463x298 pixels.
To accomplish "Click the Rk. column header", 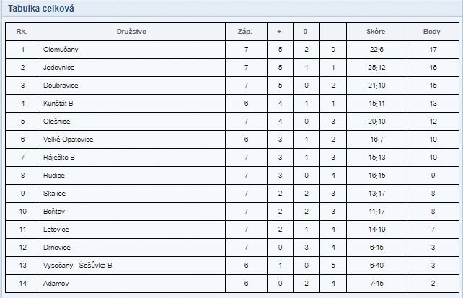I will [x=21, y=32].
